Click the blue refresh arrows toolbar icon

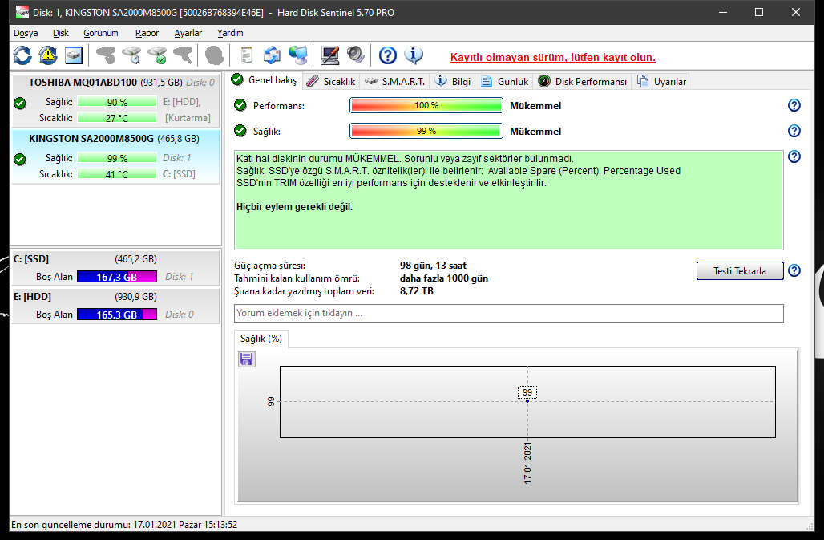point(22,55)
